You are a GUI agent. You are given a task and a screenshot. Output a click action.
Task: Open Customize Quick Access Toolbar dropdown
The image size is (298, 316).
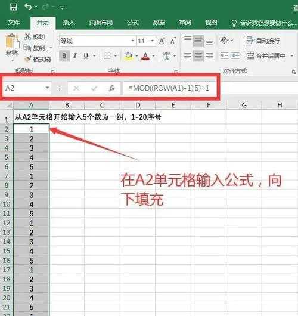click(62, 8)
